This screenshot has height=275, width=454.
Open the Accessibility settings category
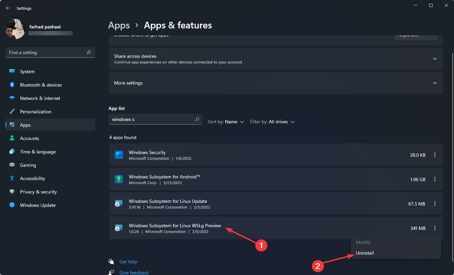pyautogui.click(x=32, y=178)
